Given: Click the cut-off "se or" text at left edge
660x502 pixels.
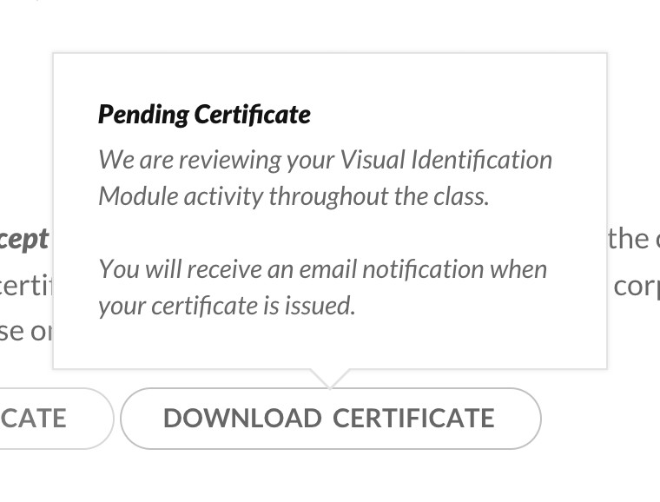Looking at the screenshot, I should tap(26, 331).
